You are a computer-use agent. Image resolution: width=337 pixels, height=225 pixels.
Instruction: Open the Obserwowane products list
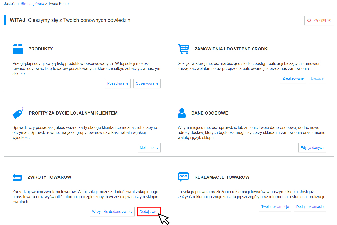coord(147,83)
